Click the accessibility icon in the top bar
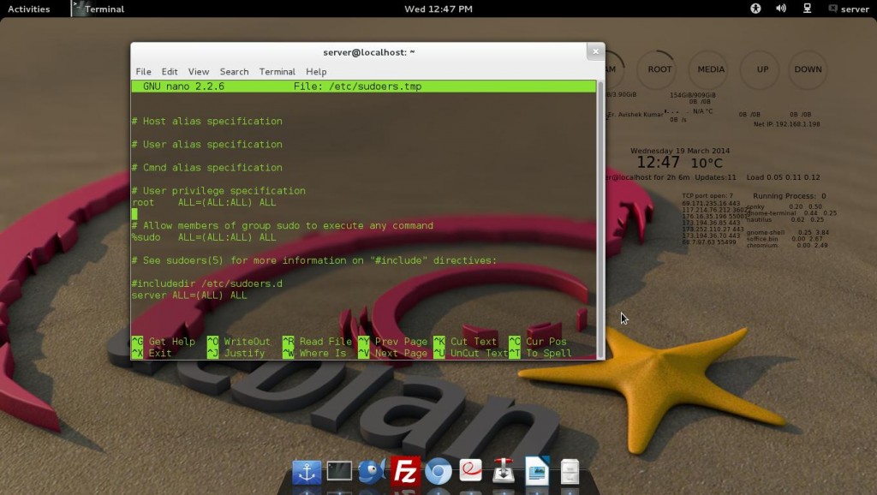877x495 pixels. 755,9
